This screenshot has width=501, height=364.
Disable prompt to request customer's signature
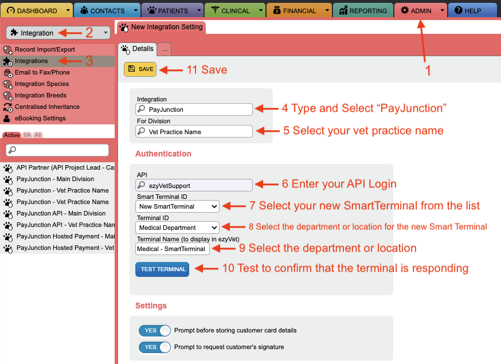[x=154, y=347]
